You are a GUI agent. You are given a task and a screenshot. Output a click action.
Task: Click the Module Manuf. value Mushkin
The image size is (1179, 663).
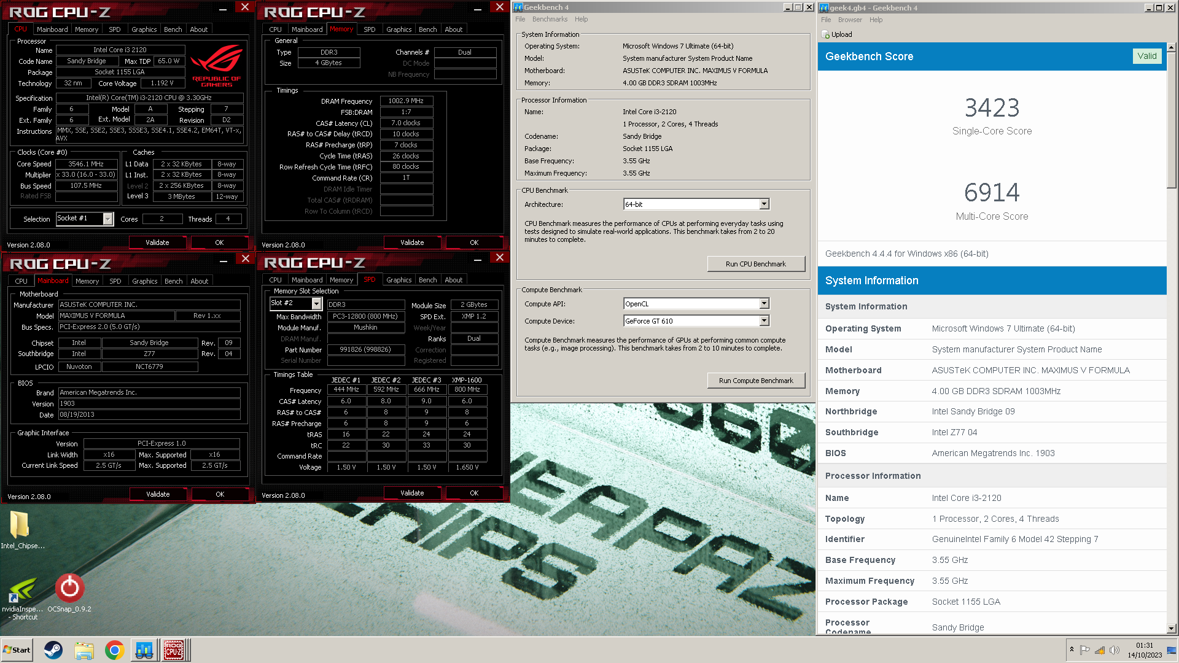pyautogui.click(x=365, y=327)
